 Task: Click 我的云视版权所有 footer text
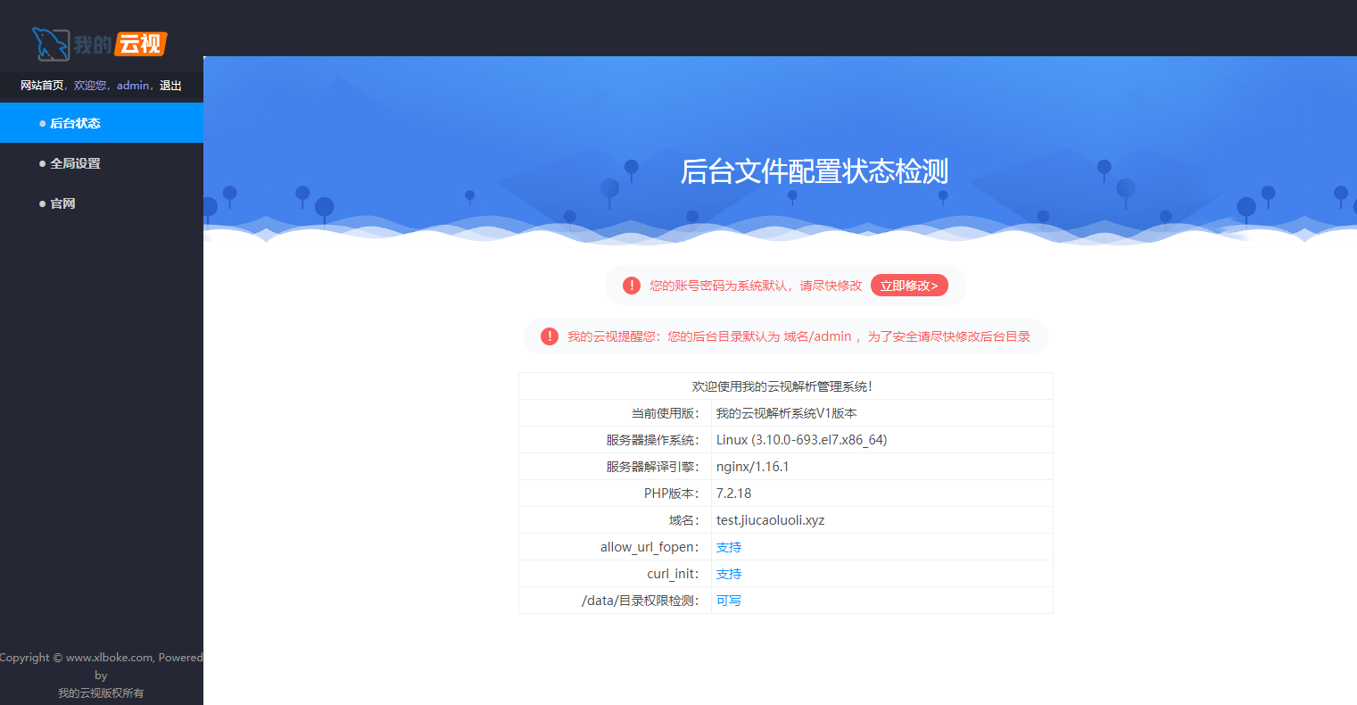tap(101, 693)
